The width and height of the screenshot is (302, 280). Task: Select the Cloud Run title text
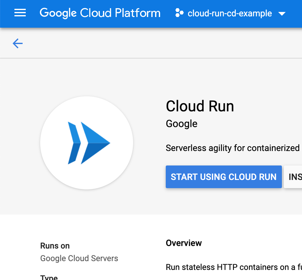point(200,106)
